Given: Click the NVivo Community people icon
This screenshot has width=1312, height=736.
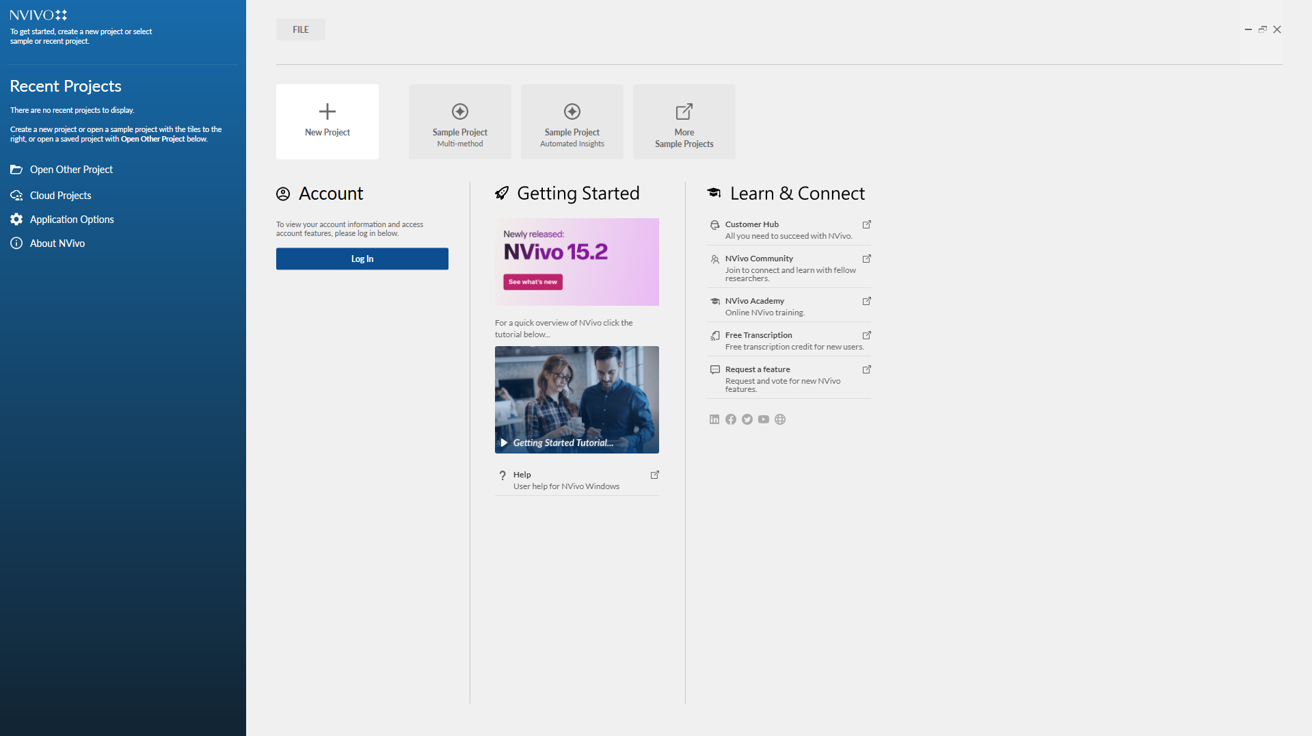Looking at the screenshot, I should pyautogui.click(x=714, y=259).
